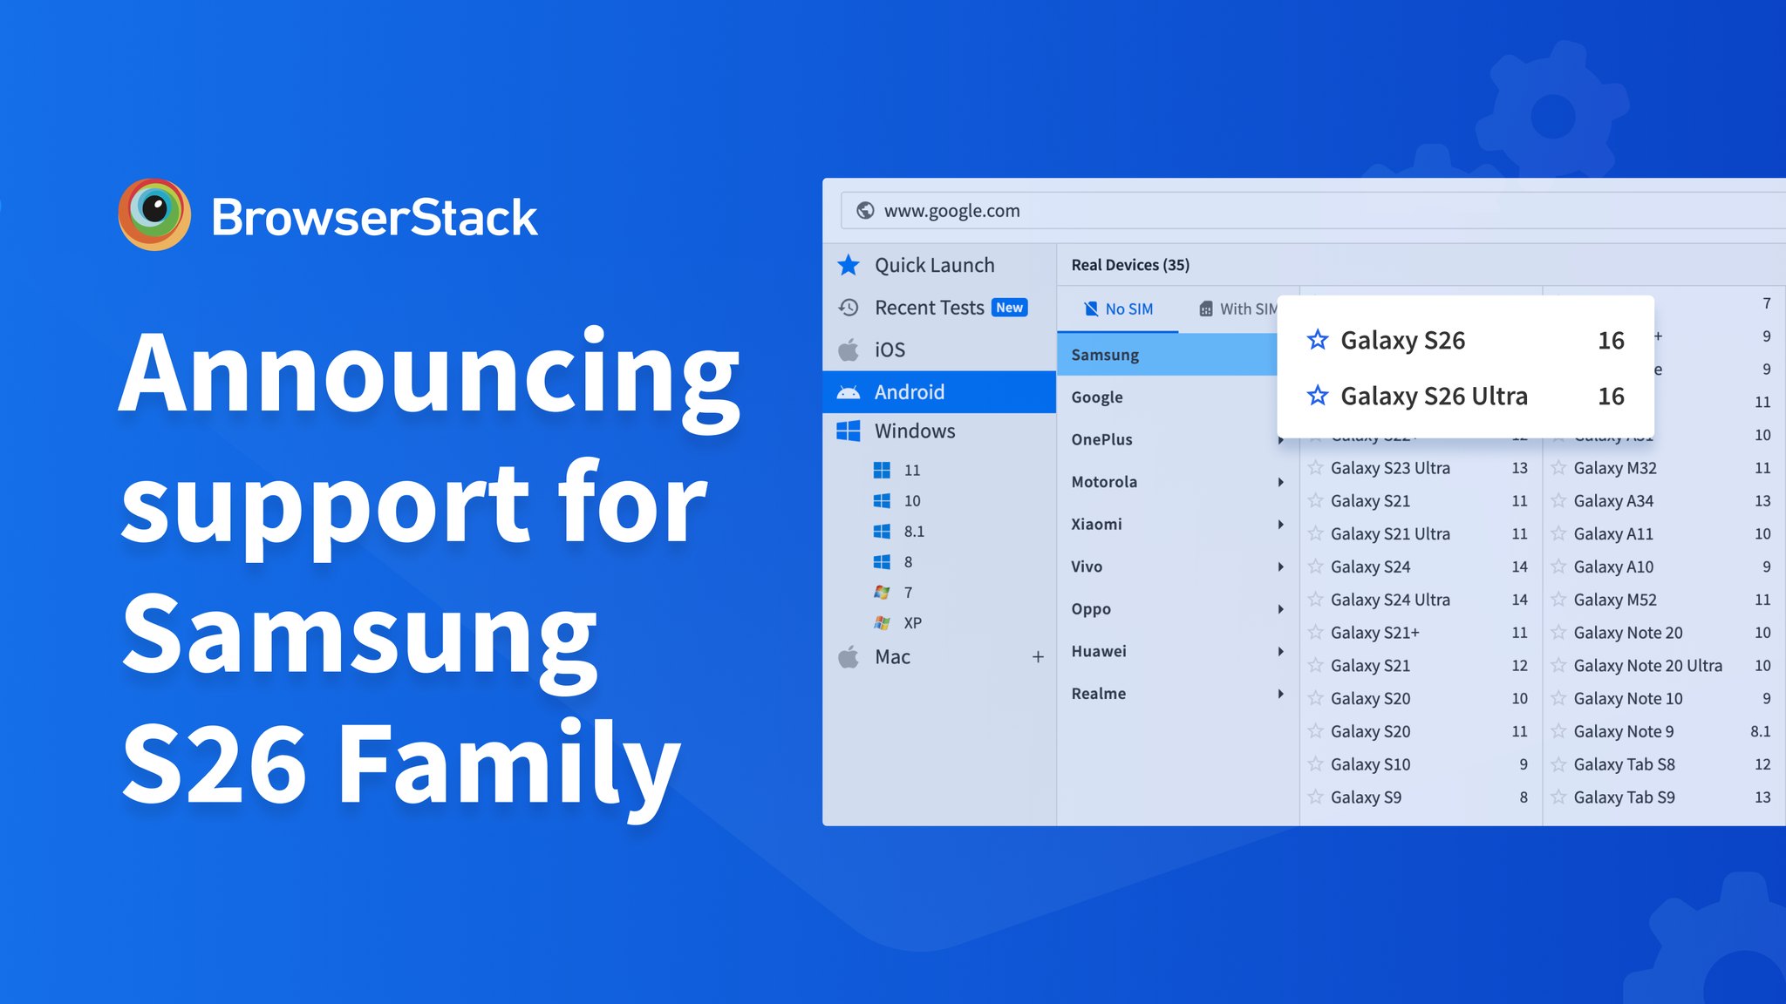The height and width of the screenshot is (1004, 1786).
Task: Expand the Huawei brand arrow
Action: tap(1280, 651)
